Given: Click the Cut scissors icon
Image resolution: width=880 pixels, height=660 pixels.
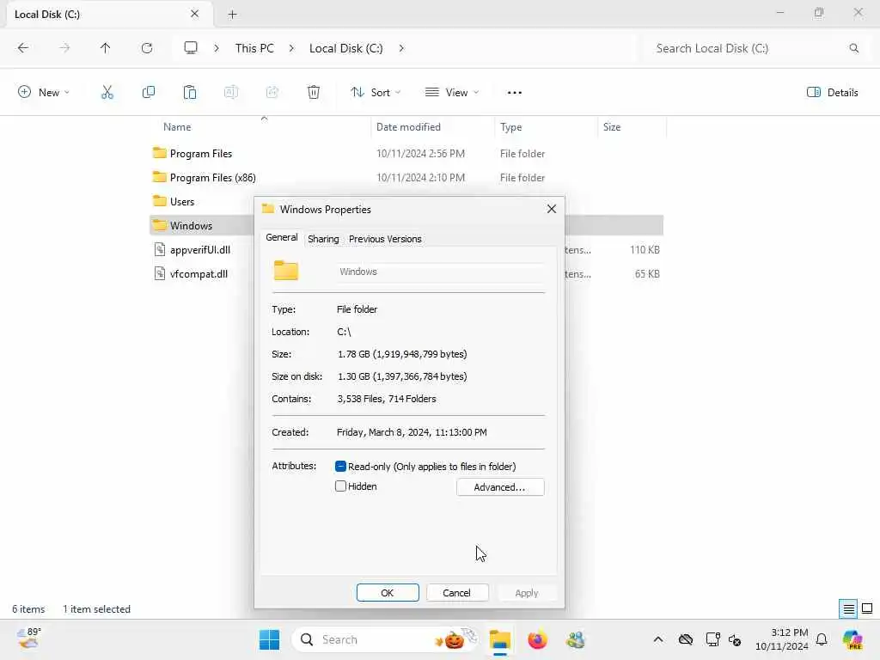Looking at the screenshot, I should coord(107,92).
